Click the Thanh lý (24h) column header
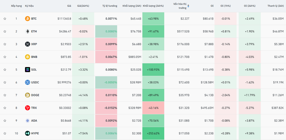 [x=276, y=6]
